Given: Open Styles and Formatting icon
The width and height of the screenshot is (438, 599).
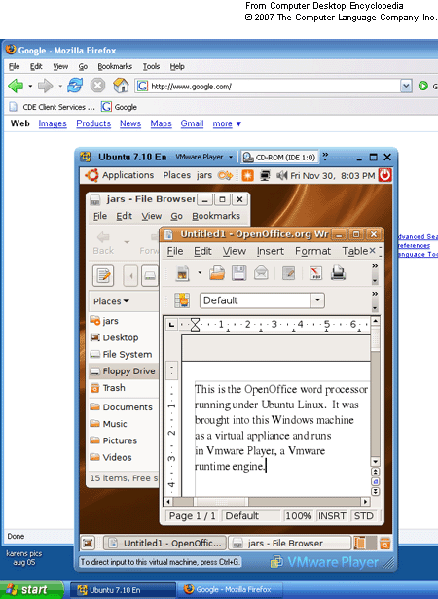Looking at the screenshot, I should pos(182,300).
